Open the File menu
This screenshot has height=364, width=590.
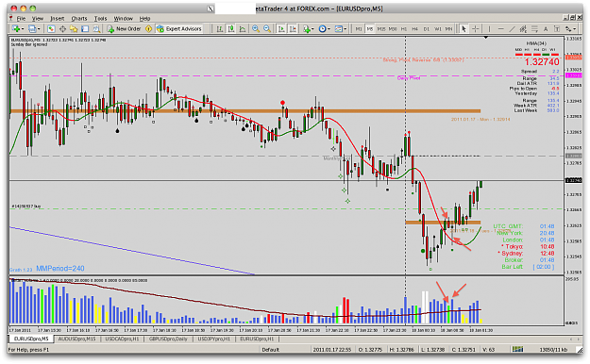pyautogui.click(x=21, y=19)
